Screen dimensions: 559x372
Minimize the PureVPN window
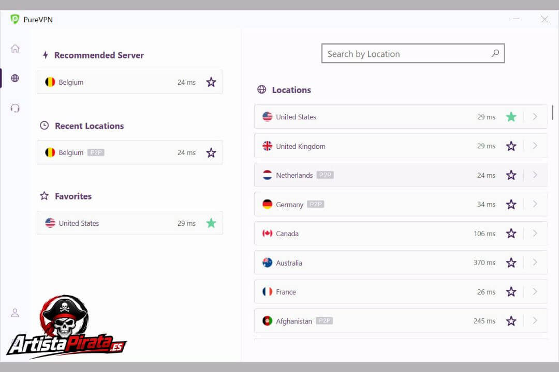pyautogui.click(x=516, y=19)
